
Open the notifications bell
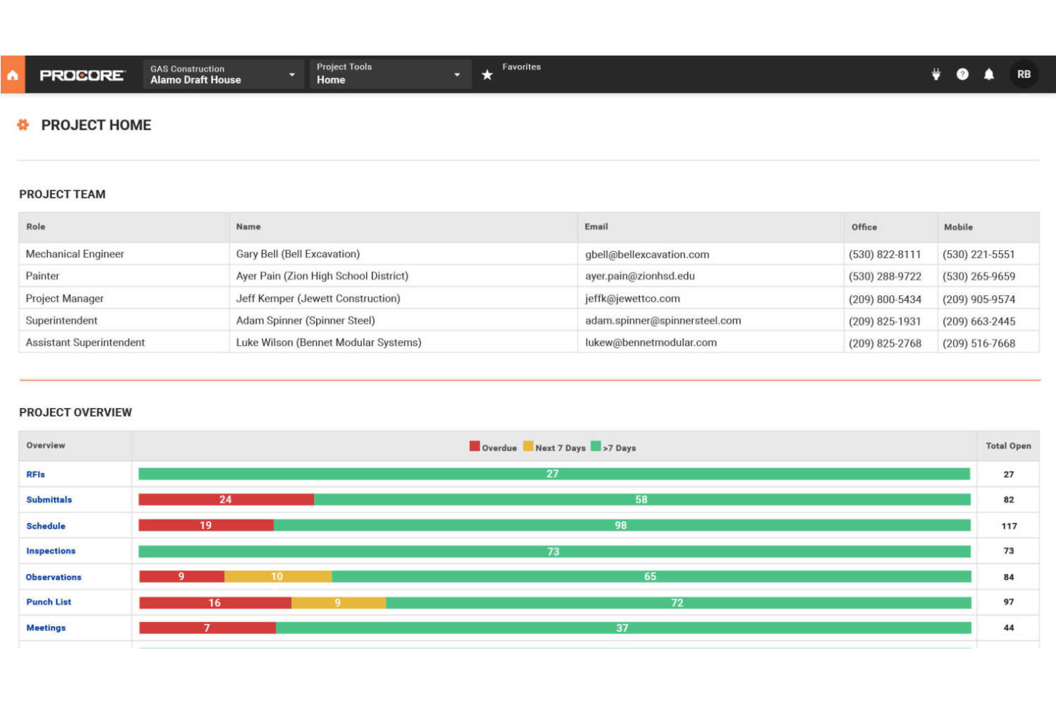point(989,74)
